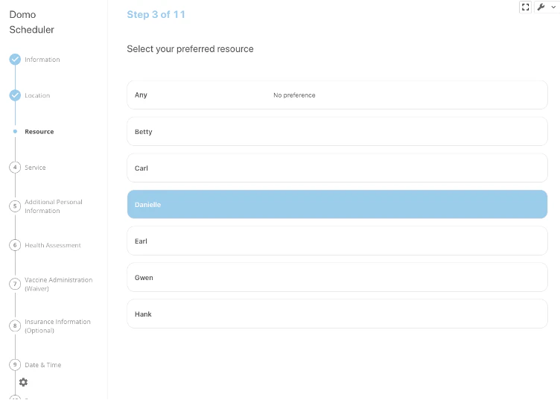The height and width of the screenshot is (400, 560).
Task: Expand the dropdown arrow beside the wrench
Action: (x=553, y=7)
